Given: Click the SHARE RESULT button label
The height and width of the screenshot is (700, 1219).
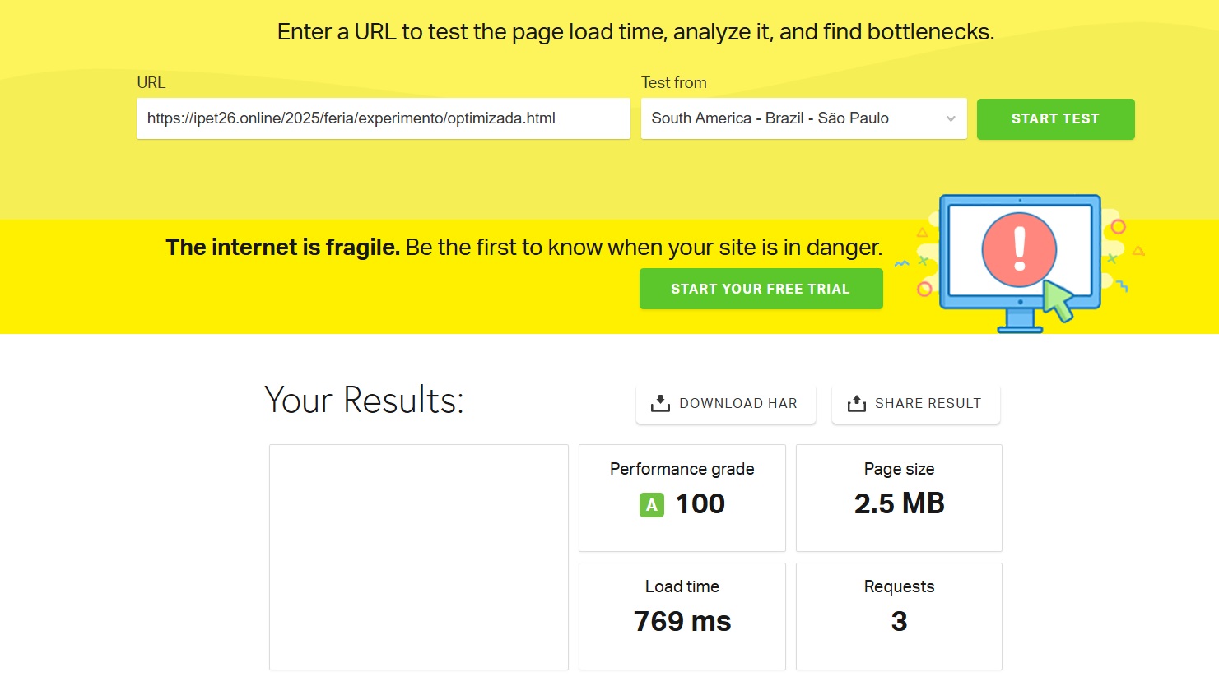Looking at the screenshot, I should pos(928,403).
